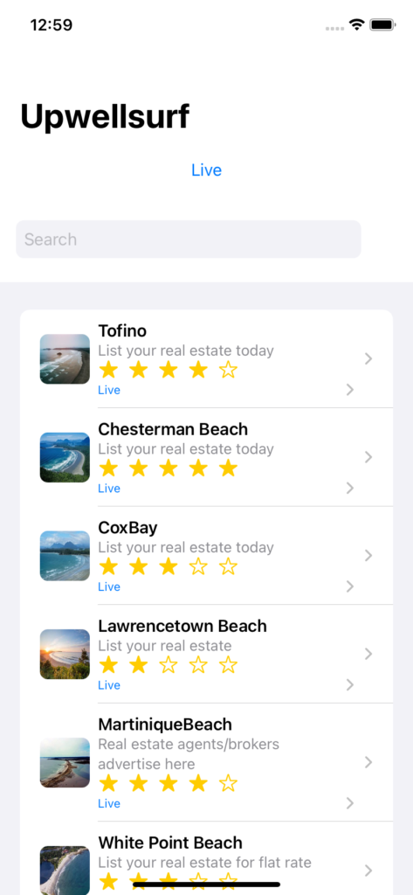This screenshot has width=413, height=895.
Task: Open Tofino details via upper chevron
Action: 368,358
